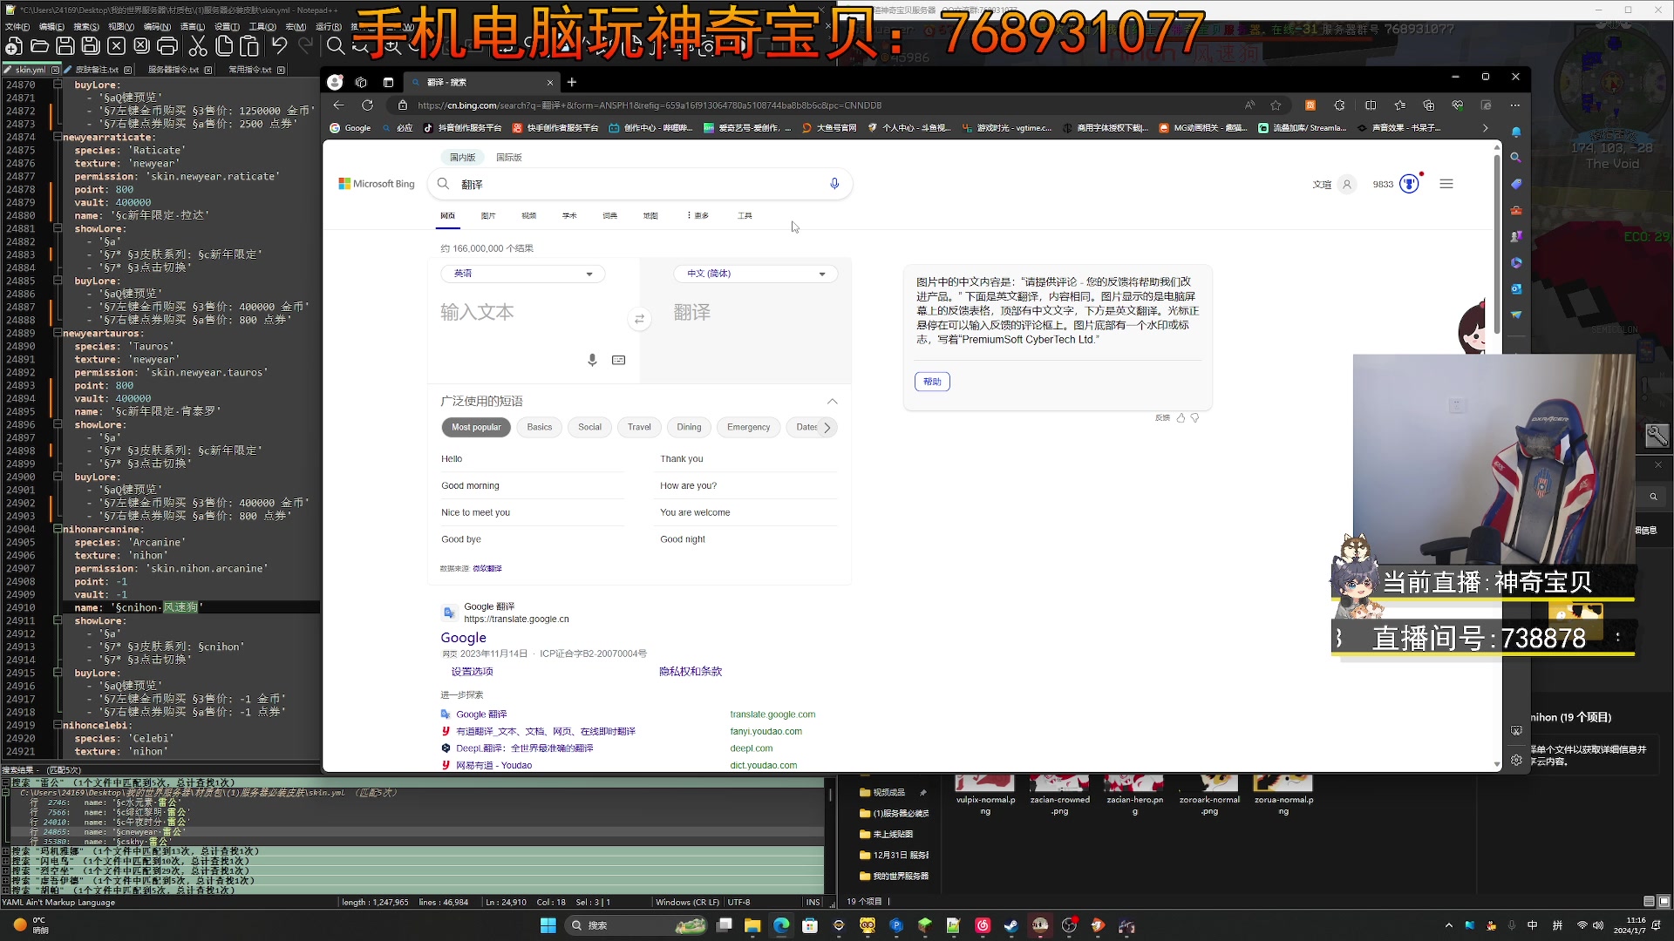Image resolution: width=1674 pixels, height=941 pixels.
Task: Select Emergency phrase category chip
Action: (748, 427)
